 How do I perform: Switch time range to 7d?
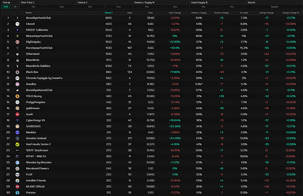(x=15, y=7)
